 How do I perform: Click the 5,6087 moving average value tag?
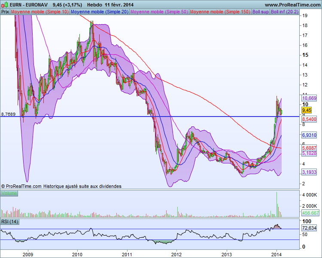click(309, 148)
